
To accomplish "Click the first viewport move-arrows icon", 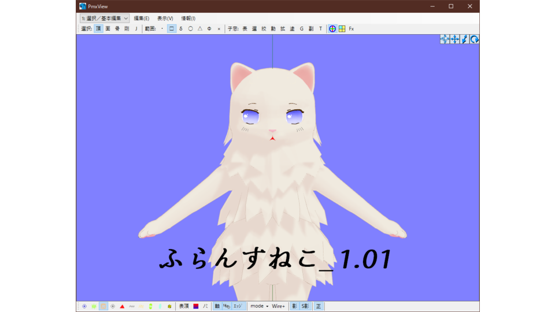I will (445, 39).
